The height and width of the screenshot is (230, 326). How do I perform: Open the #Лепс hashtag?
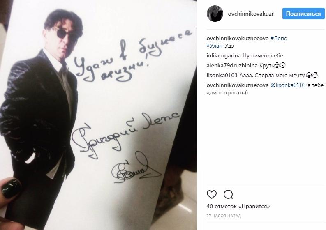pos(278,38)
